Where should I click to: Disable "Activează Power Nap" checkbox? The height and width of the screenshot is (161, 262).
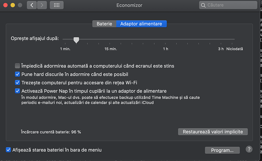point(17,91)
